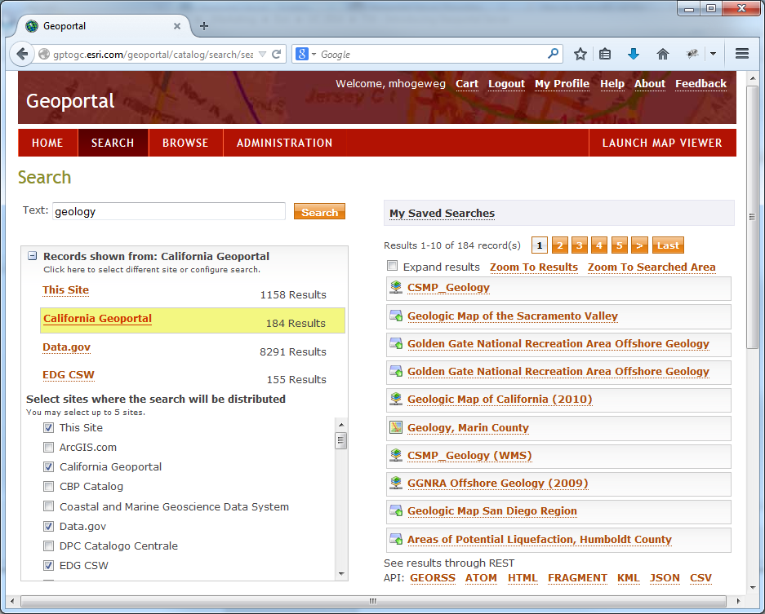Screen dimensions: 765x614
Task: Open the Firefox hamburger menu
Action: [741, 54]
